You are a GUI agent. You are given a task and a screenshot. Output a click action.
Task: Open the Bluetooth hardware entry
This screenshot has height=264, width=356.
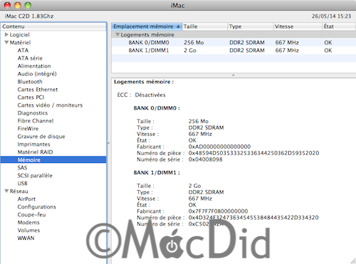tap(30, 82)
